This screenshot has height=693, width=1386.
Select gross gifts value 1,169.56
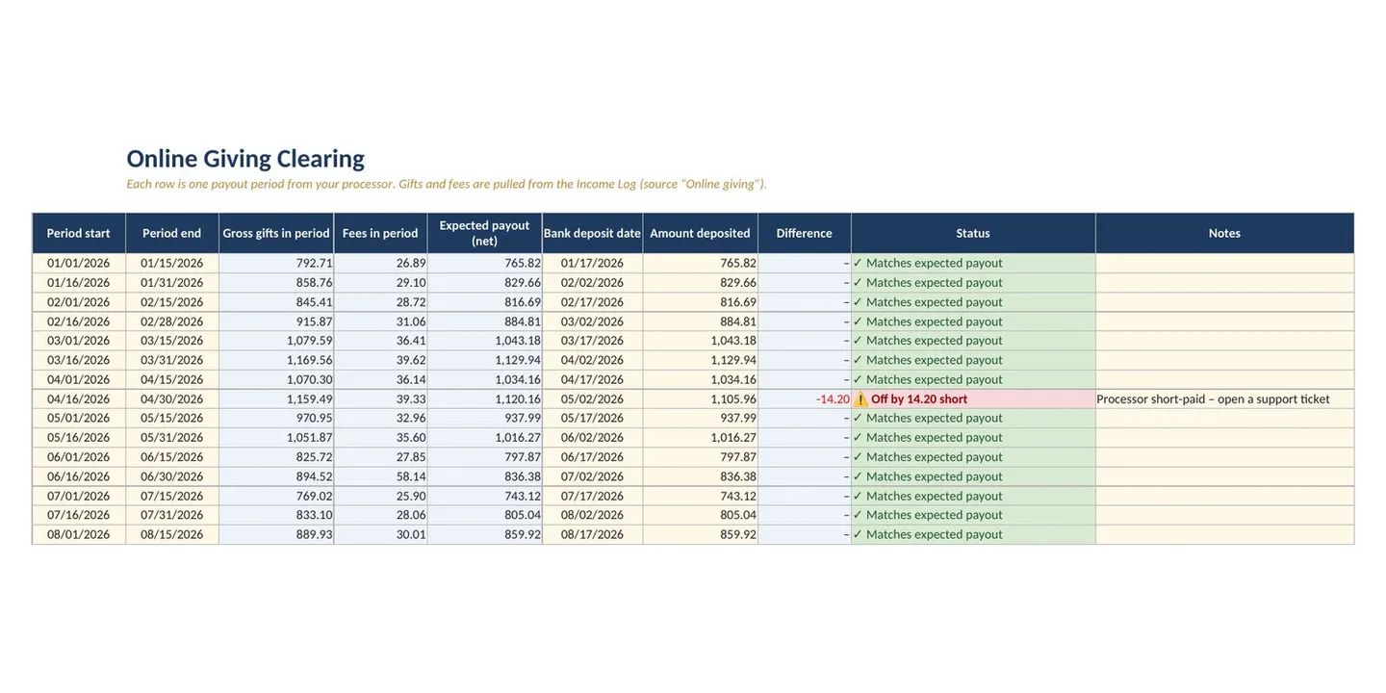pos(276,360)
